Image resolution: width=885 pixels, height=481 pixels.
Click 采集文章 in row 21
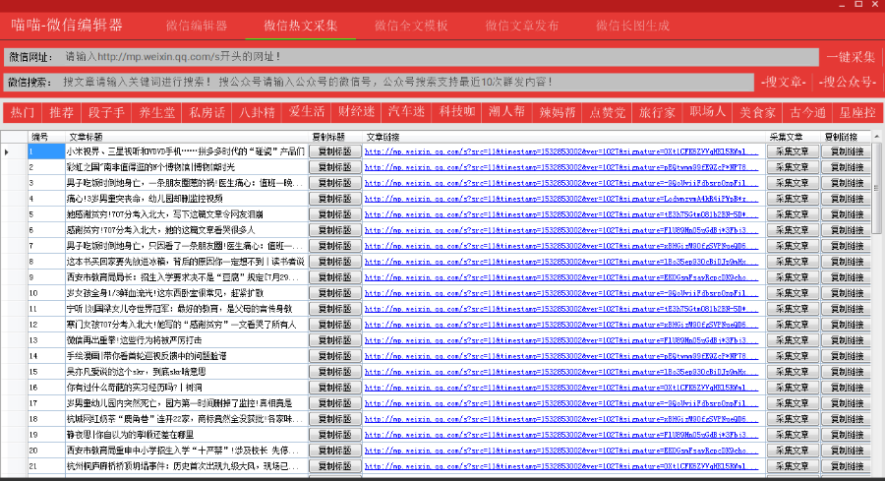coord(793,466)
